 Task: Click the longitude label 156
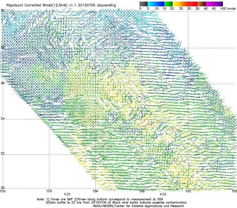pos(95,191)
